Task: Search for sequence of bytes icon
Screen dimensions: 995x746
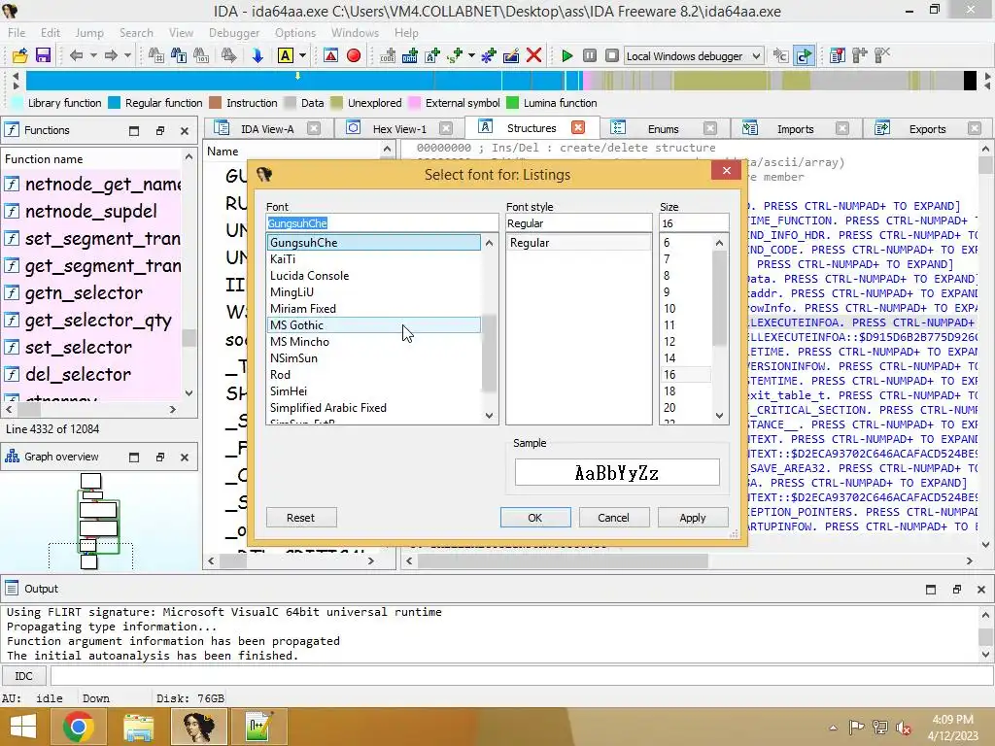Action: pyautogui.click(x=201, y=55)
